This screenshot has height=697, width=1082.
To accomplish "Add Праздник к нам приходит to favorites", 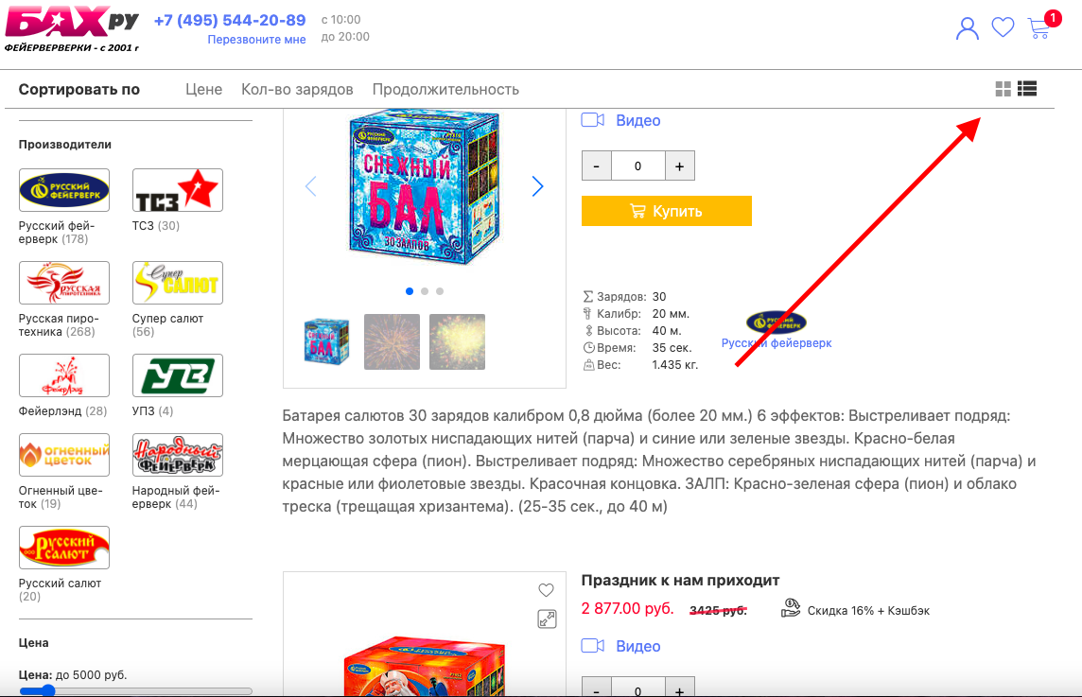I will click(x=546, y=590).
